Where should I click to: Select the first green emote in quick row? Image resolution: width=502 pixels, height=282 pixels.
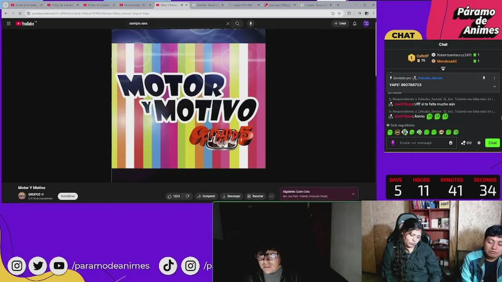coord(390,132)
